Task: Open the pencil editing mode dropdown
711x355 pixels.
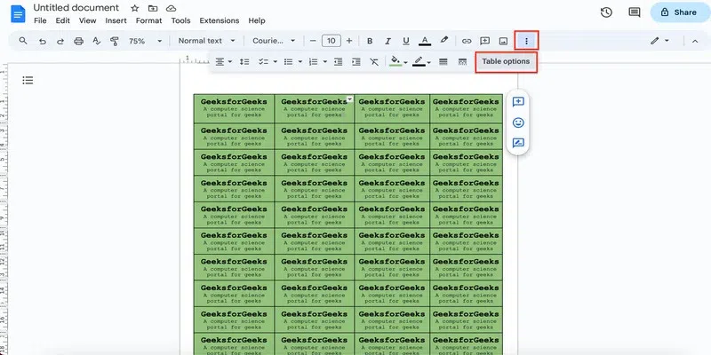Action: tap(659, 41)
